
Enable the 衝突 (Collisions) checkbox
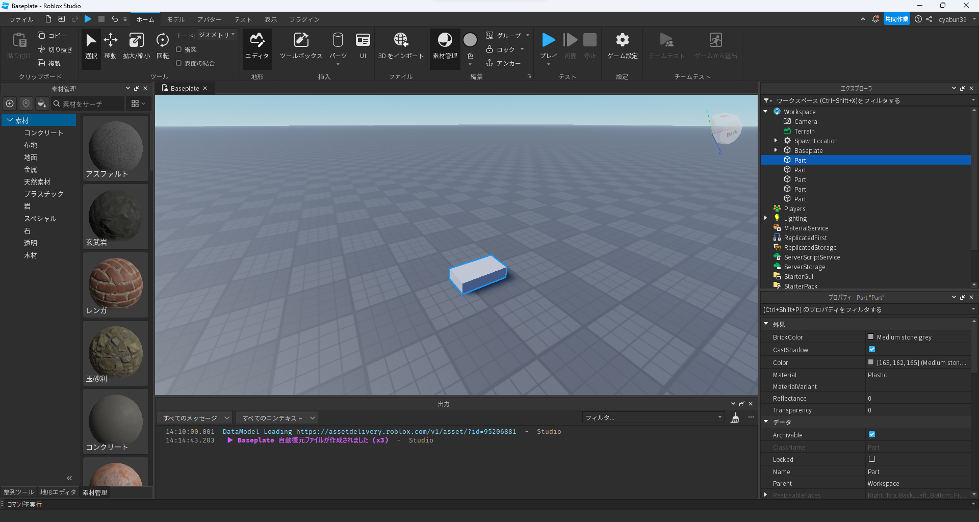179,49
